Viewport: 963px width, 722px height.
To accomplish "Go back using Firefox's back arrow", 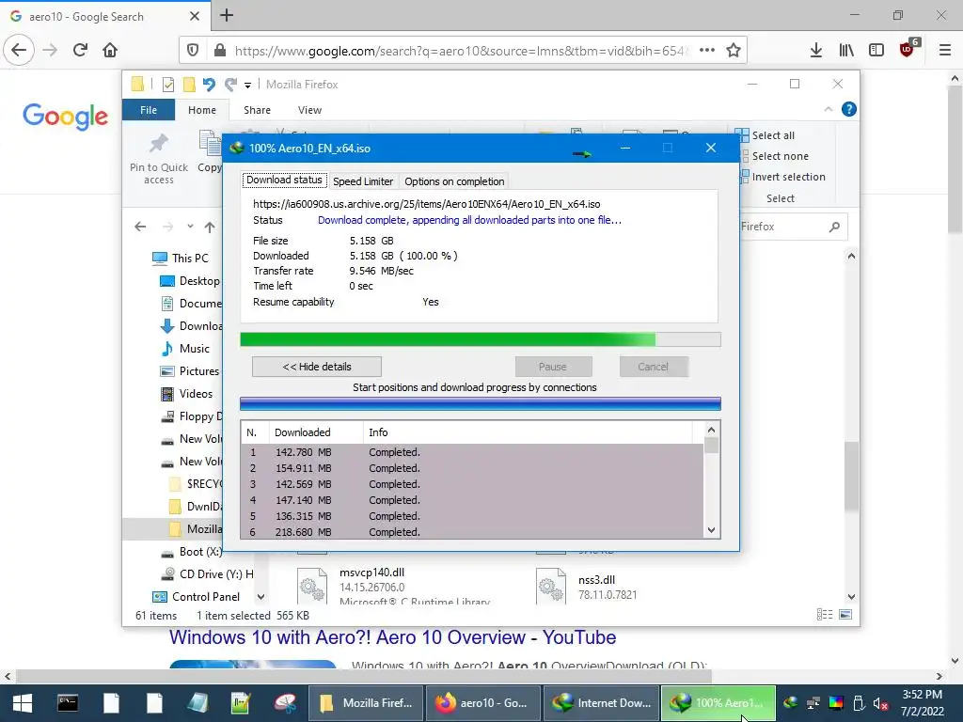I will (x=19, y=50).
